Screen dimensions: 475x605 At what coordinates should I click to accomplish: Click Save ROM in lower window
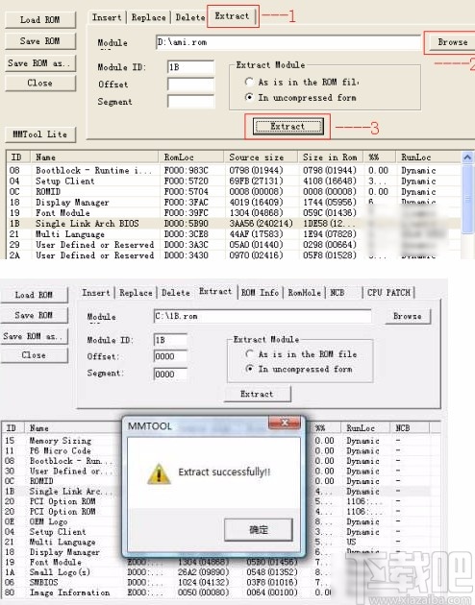point(34,315)
